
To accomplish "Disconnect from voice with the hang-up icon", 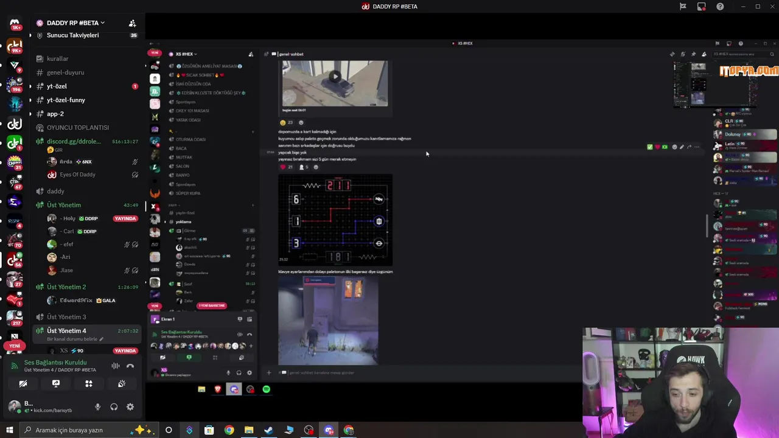I will [130, 366].
